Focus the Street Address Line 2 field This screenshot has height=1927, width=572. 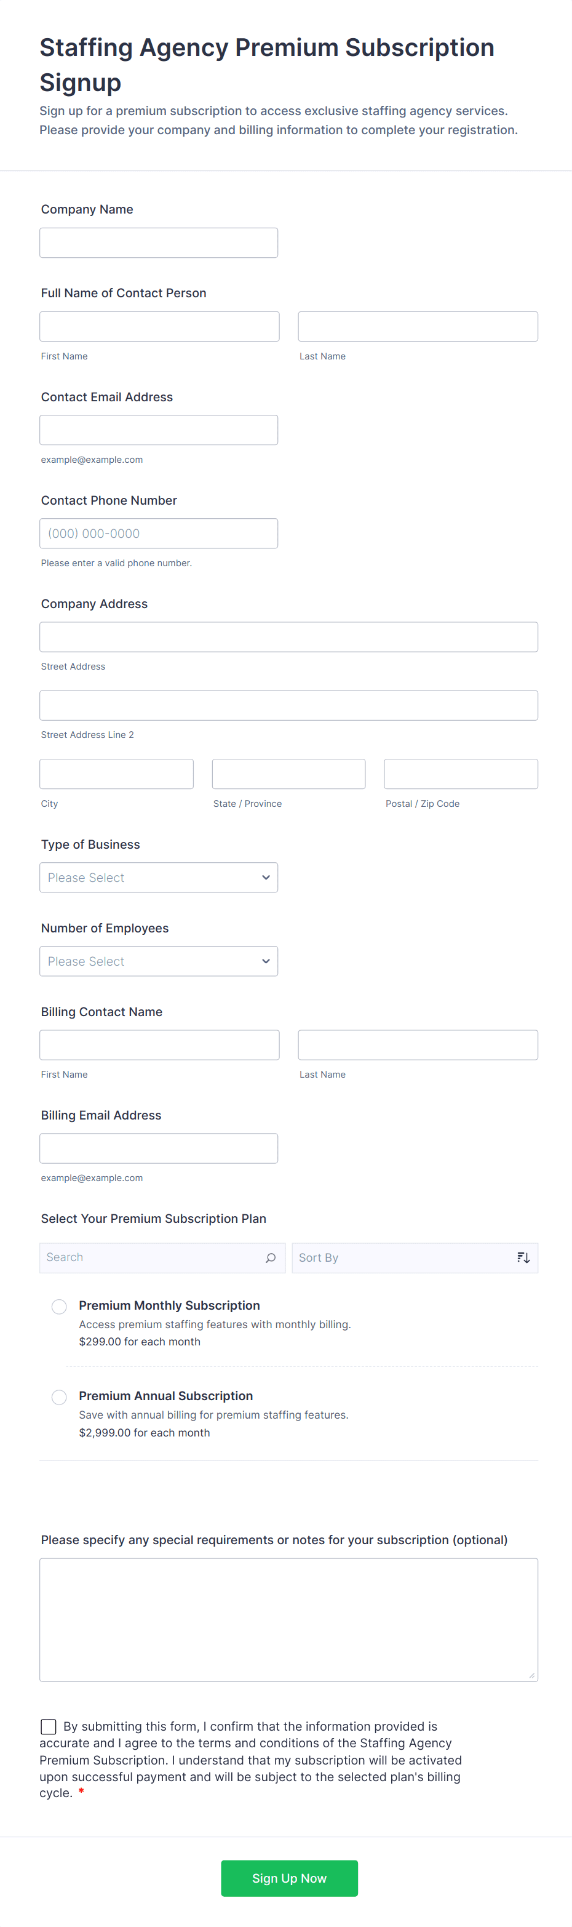pos(288,705)
